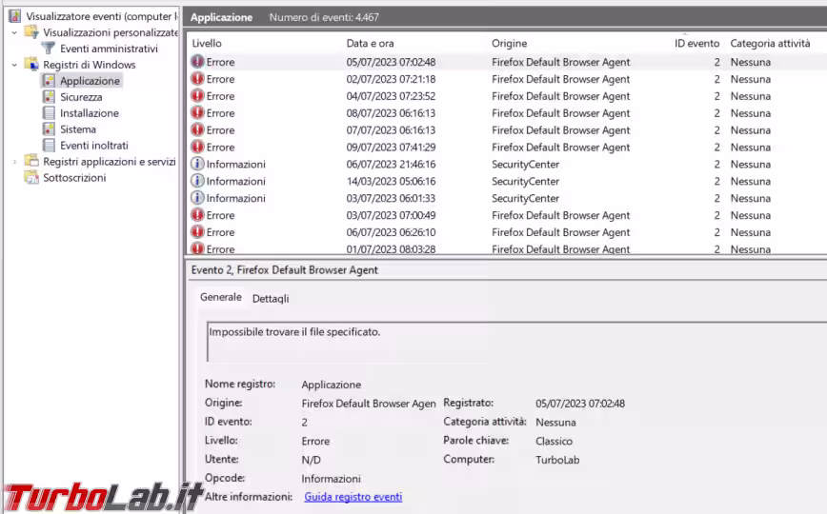Viewport: 827px width, 514px height.
Task: Open the Guida registro eventi link
Action: tap(353, 497)
